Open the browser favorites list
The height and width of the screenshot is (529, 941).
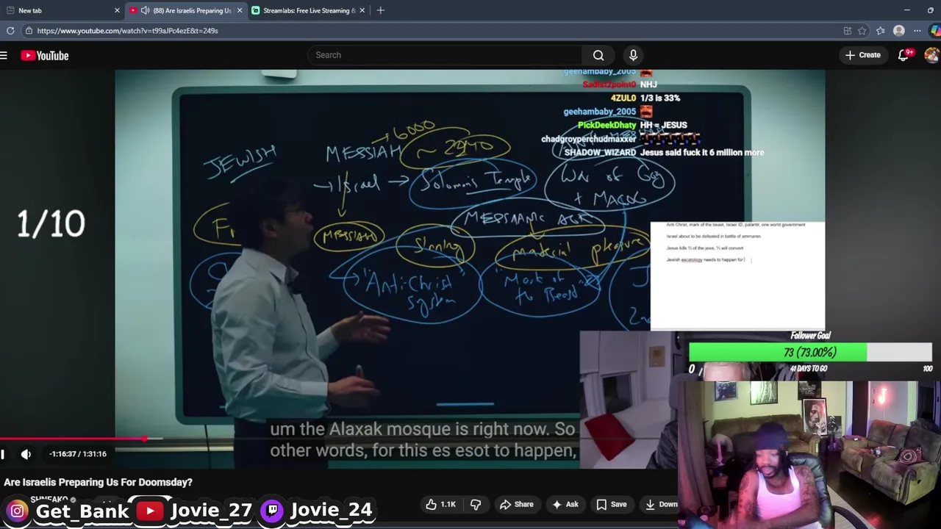pos(881,31)
